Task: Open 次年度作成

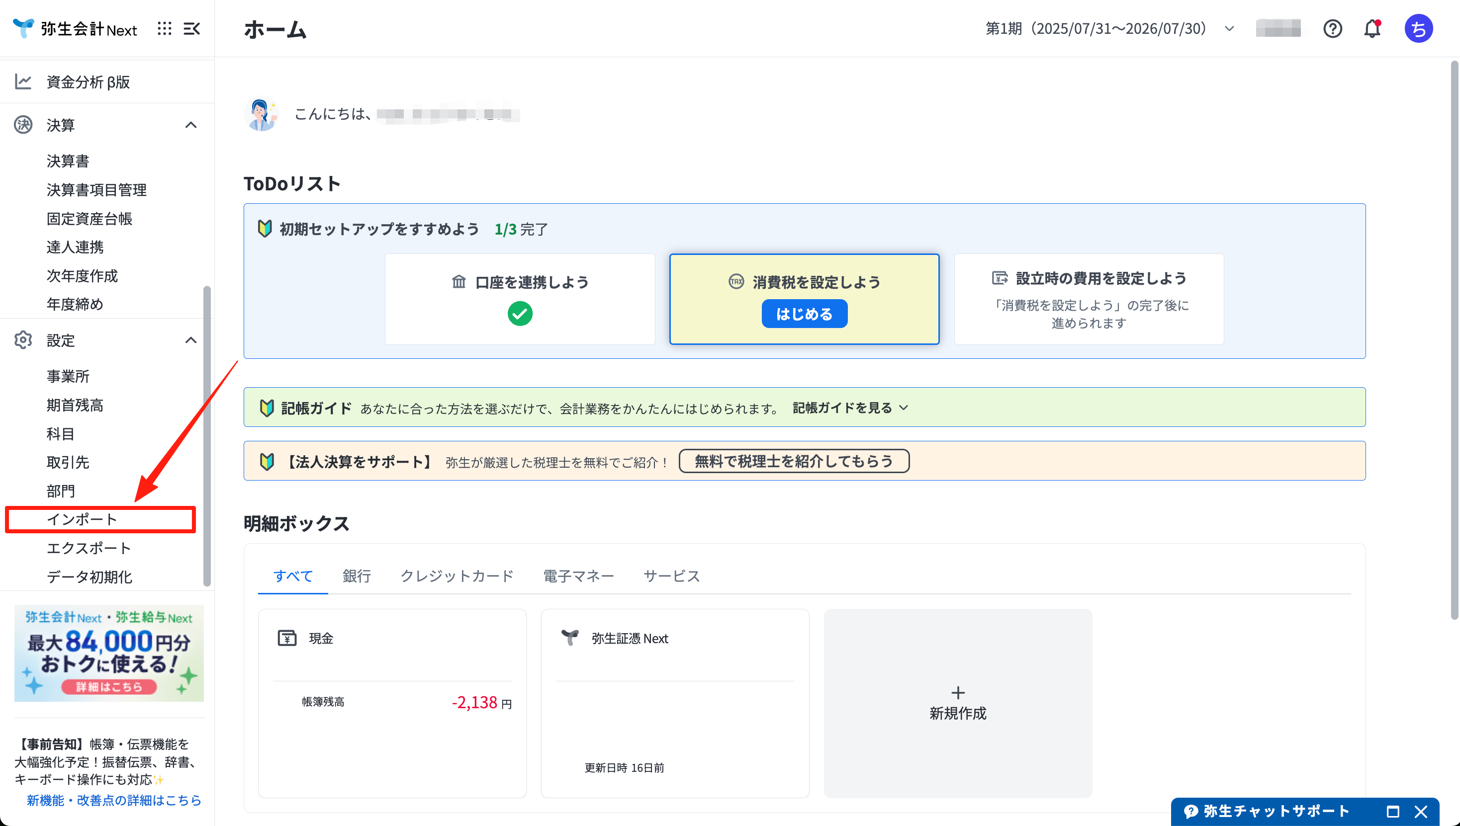Action: coord(83,276)
